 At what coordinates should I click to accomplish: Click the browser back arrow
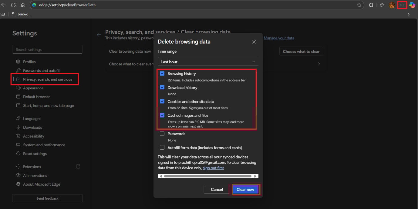pos(4,5)
